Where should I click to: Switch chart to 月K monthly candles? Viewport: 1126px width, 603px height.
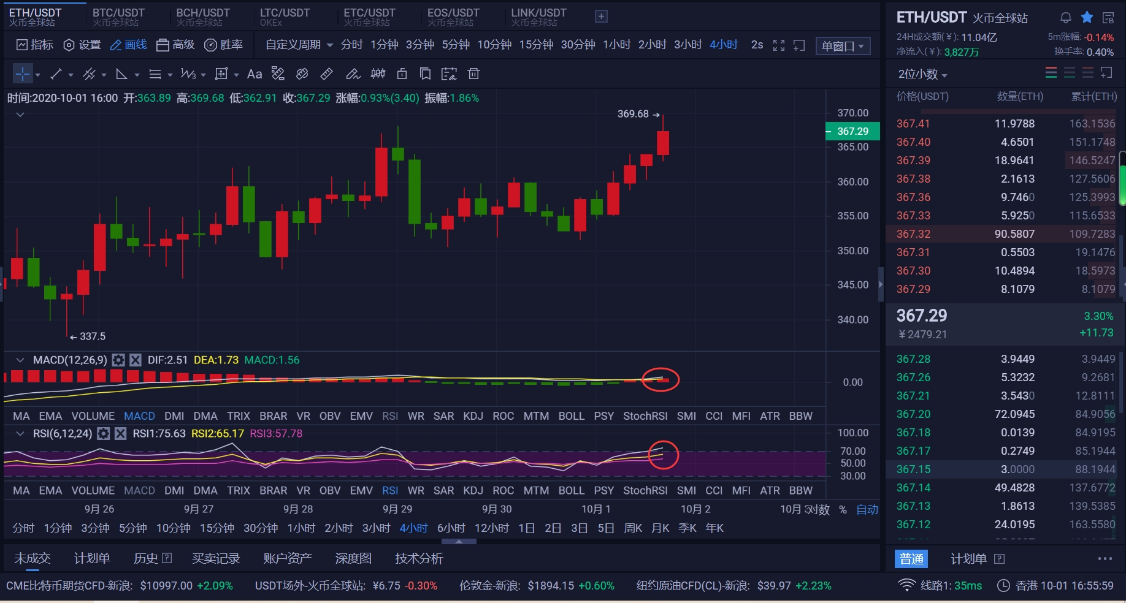(660, 528)
